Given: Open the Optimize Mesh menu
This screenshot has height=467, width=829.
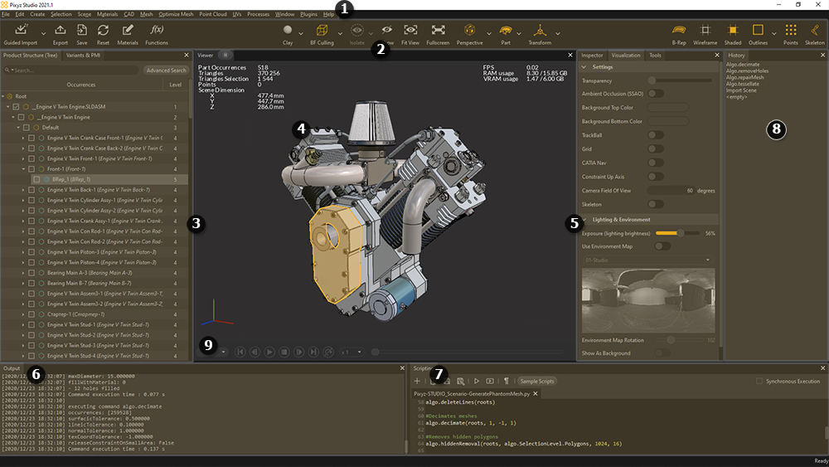Looking at the screenshot, I should [175, 14].
